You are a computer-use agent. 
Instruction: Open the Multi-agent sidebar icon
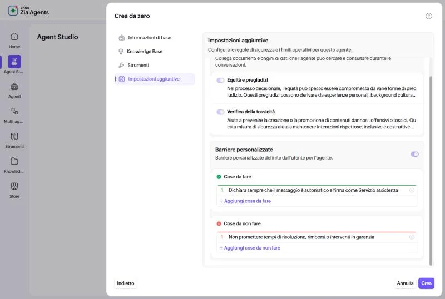click(14, 111)
